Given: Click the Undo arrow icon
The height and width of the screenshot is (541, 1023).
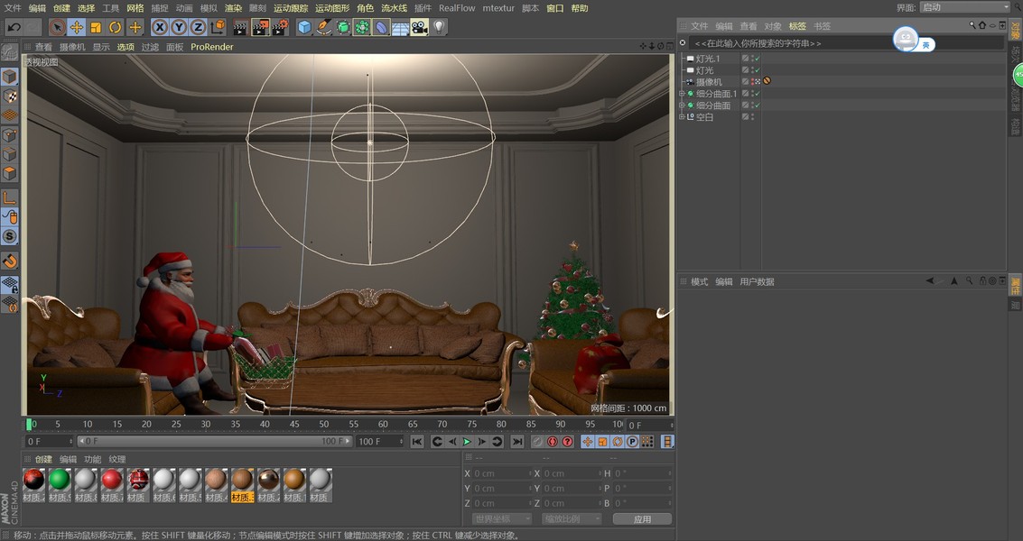Looking at the screenshot, I should tap(14, 27).
